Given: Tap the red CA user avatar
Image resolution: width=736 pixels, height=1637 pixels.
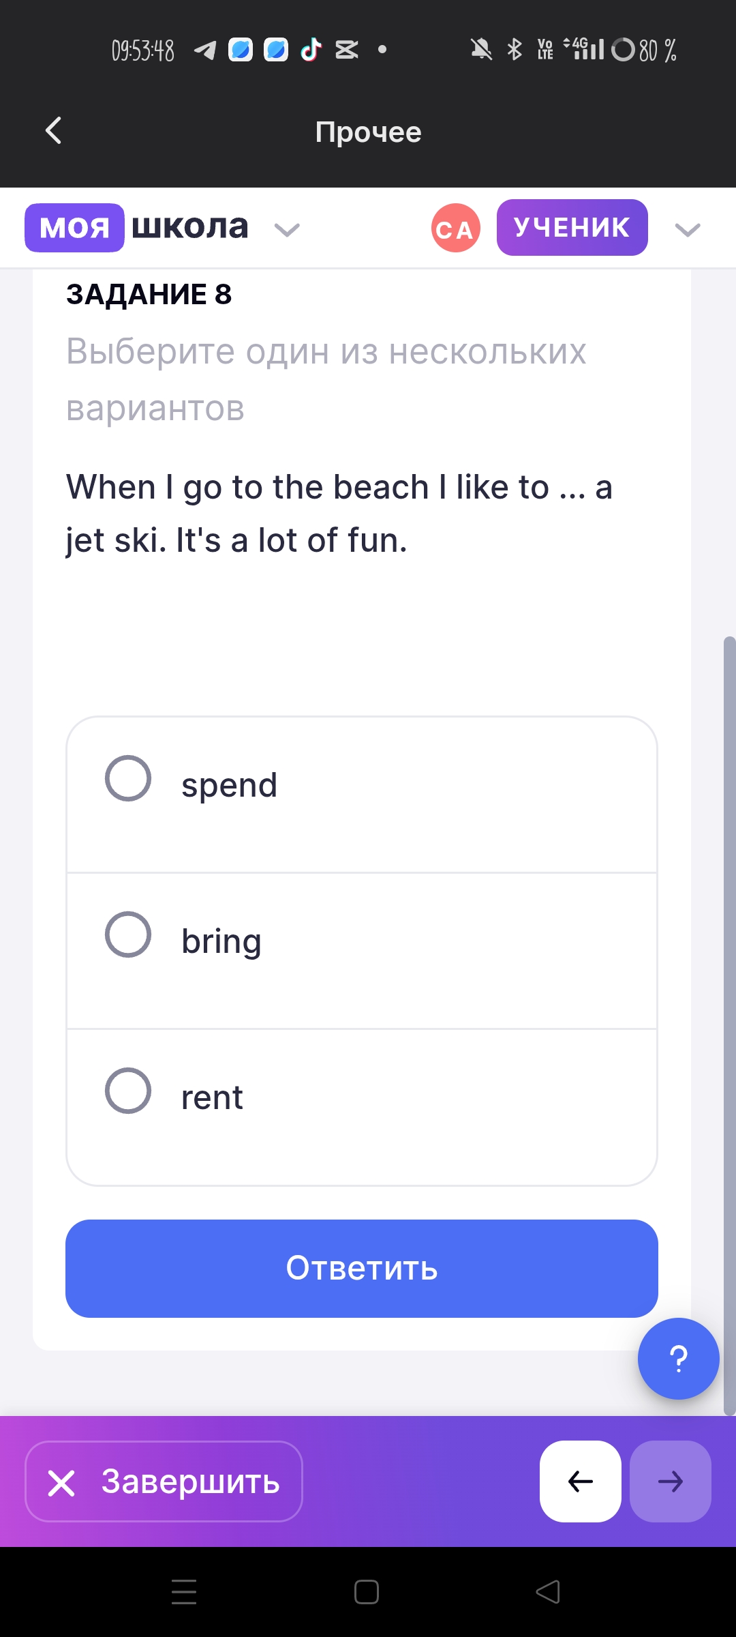Looking at the screenshot, I should 455,228.
